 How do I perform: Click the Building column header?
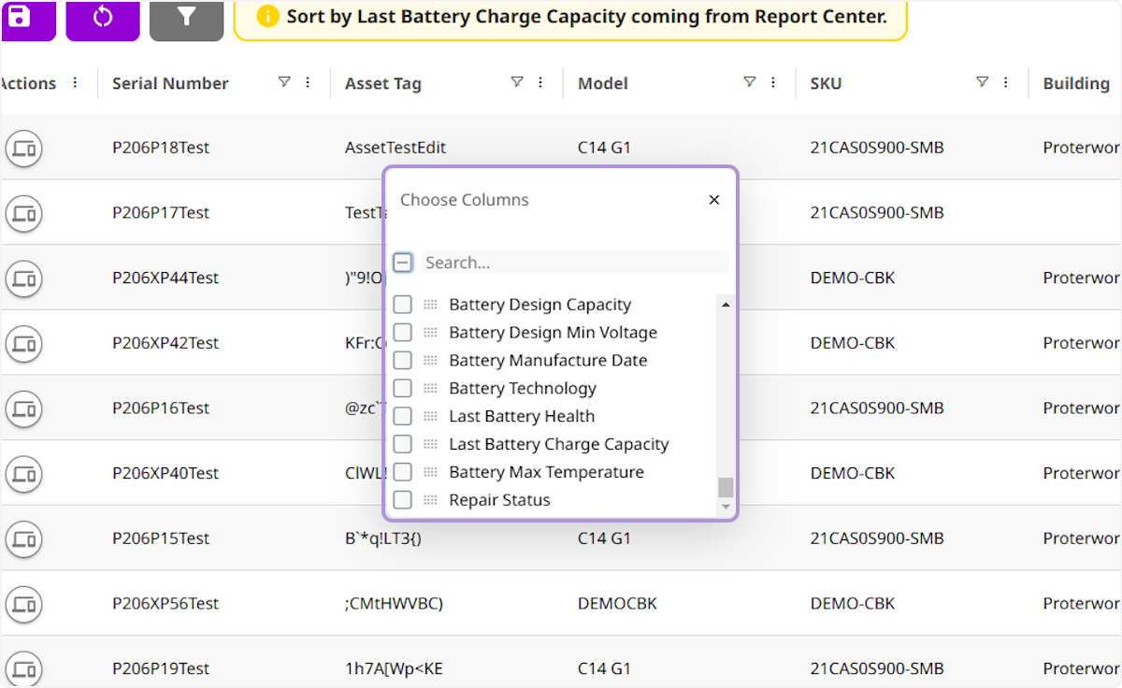[1076, 83]
